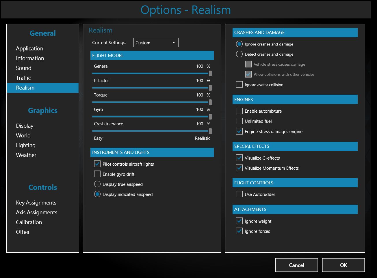Open the Current Settings dropdown
This screenshot has width=377, height=278.
click(156, 43)
